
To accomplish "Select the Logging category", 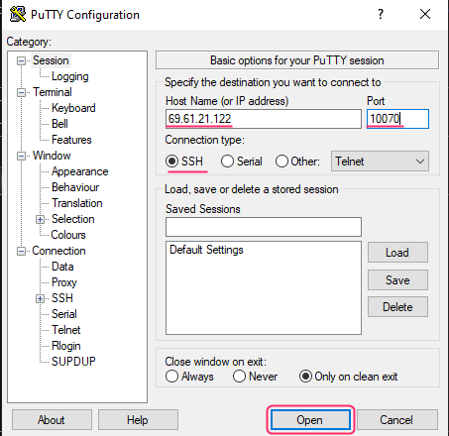I will 70,76.
